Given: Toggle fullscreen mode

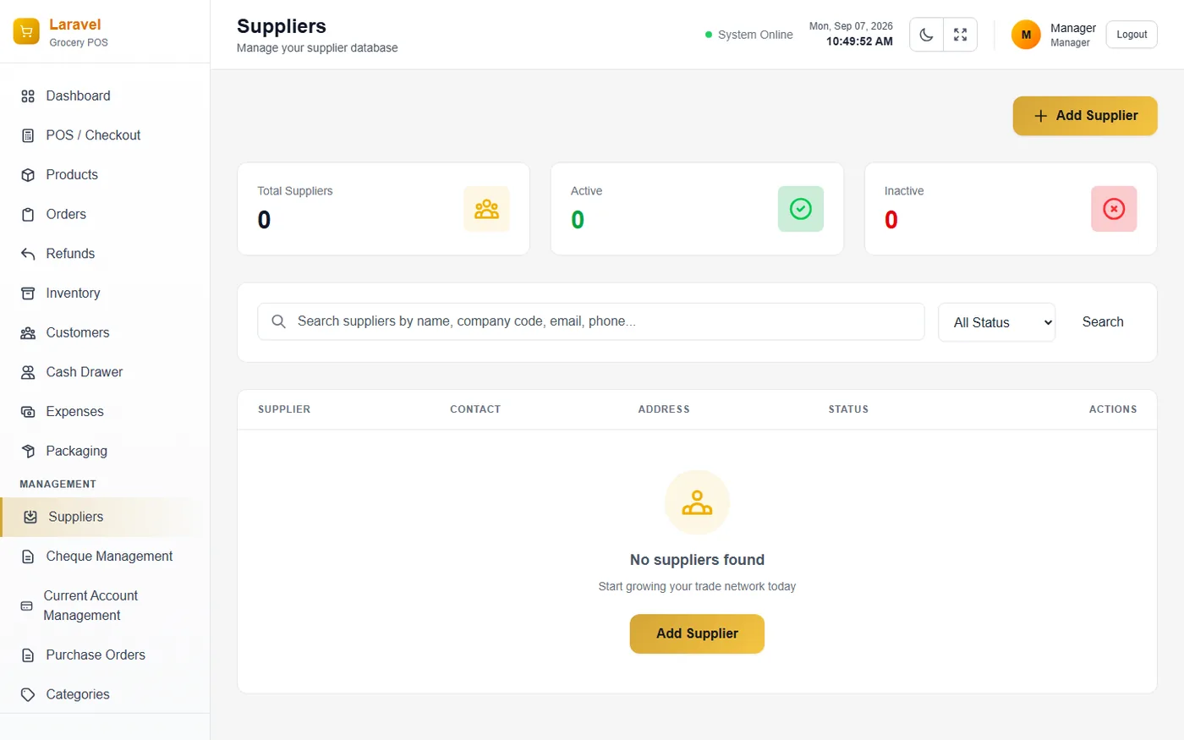Looking at the screenshot, I should 961,35.
